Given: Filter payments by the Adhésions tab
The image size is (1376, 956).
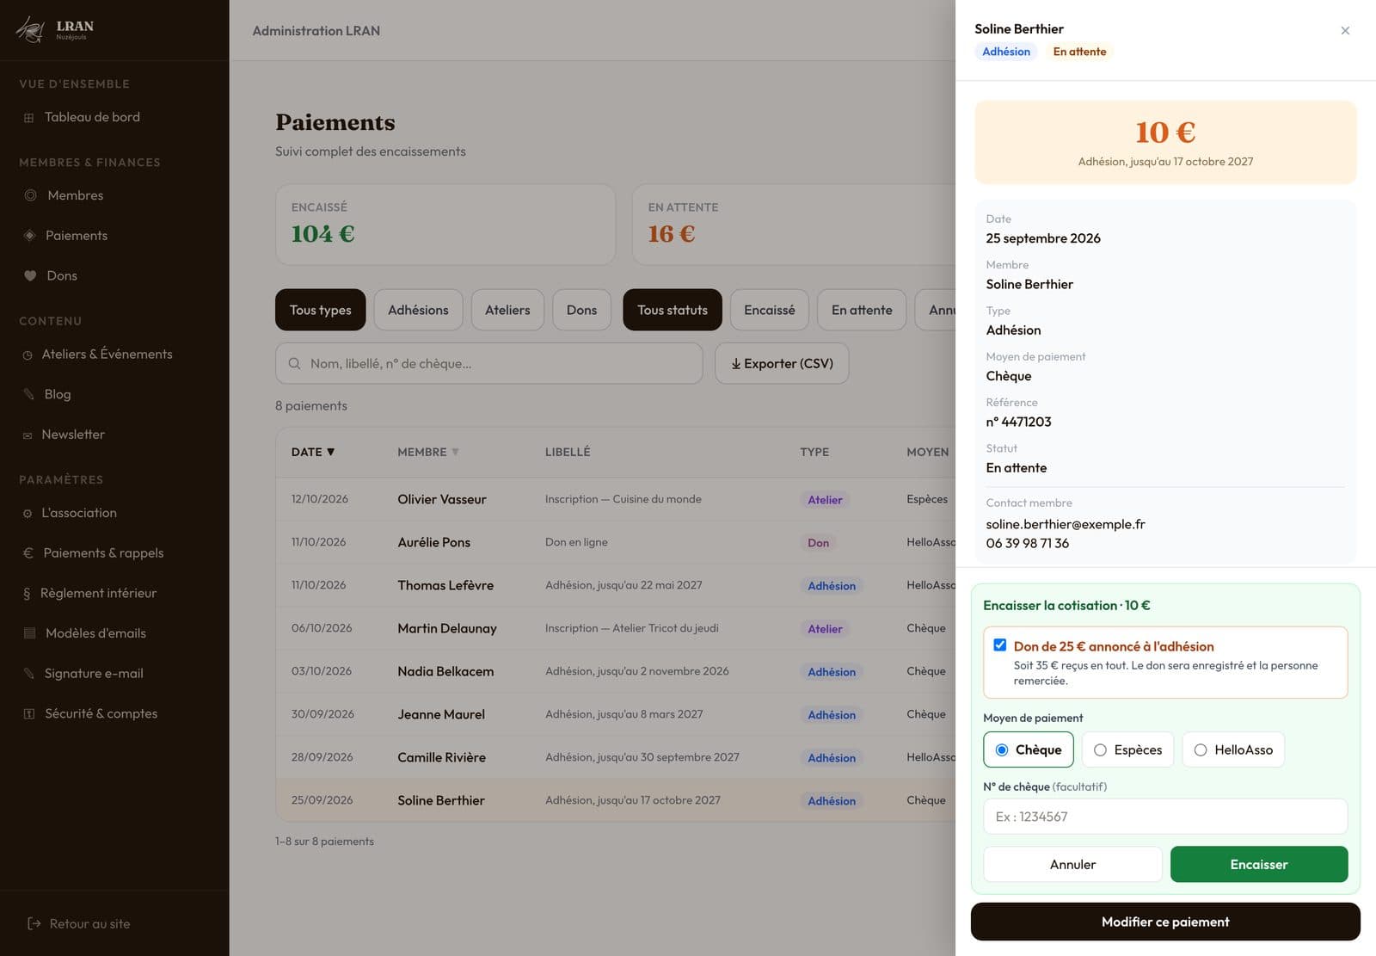Looking at the screenshot, I should (418, 310).
